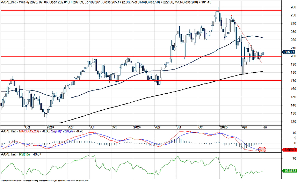
Task: Click the 260 price axis label
Action: [293, 7]
